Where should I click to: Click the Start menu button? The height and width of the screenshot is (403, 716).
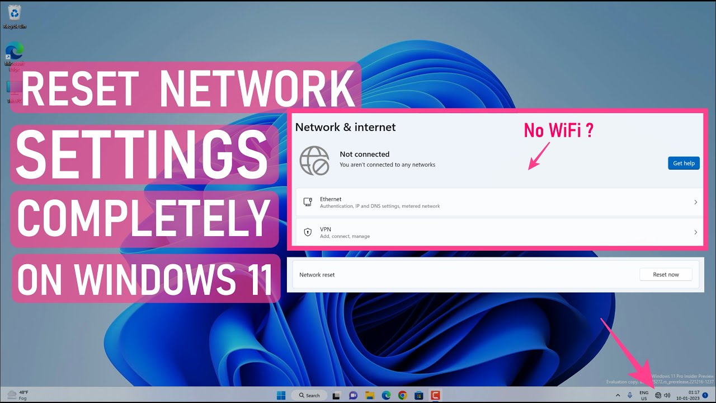click(x=281, y=395)
